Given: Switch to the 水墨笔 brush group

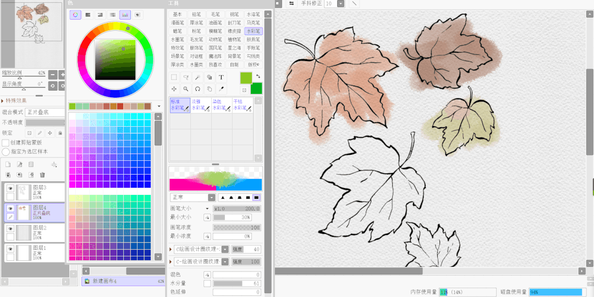Looking at the screenshot, I should 177,40.
